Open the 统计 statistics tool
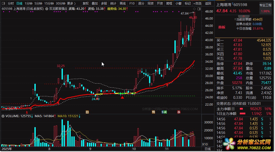Image resolution: width=275 pixels, height=152 pixels. pos(113,3)
